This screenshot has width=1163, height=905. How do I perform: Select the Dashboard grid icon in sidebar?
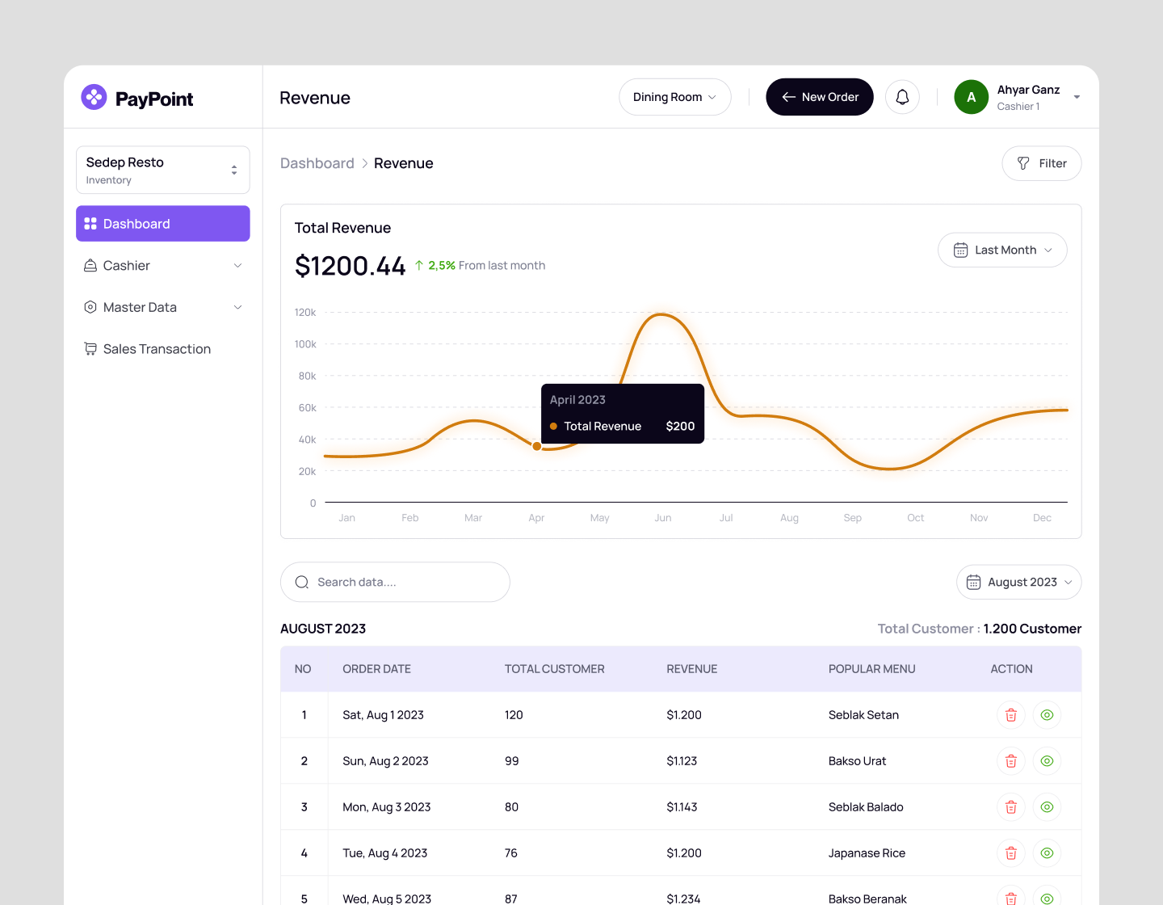(91, 223)
